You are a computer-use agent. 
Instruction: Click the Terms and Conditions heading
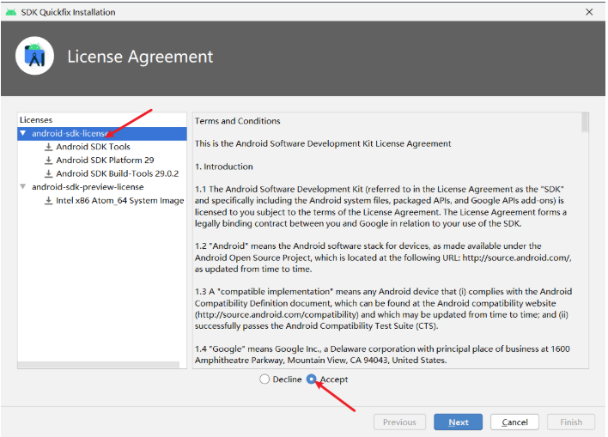pos(237,121)
